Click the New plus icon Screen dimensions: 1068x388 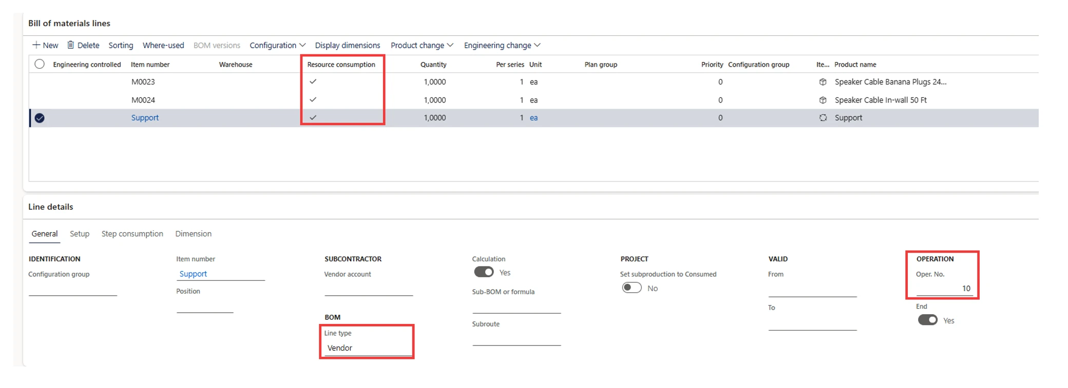pyautogui.click(x=36, y=45)
